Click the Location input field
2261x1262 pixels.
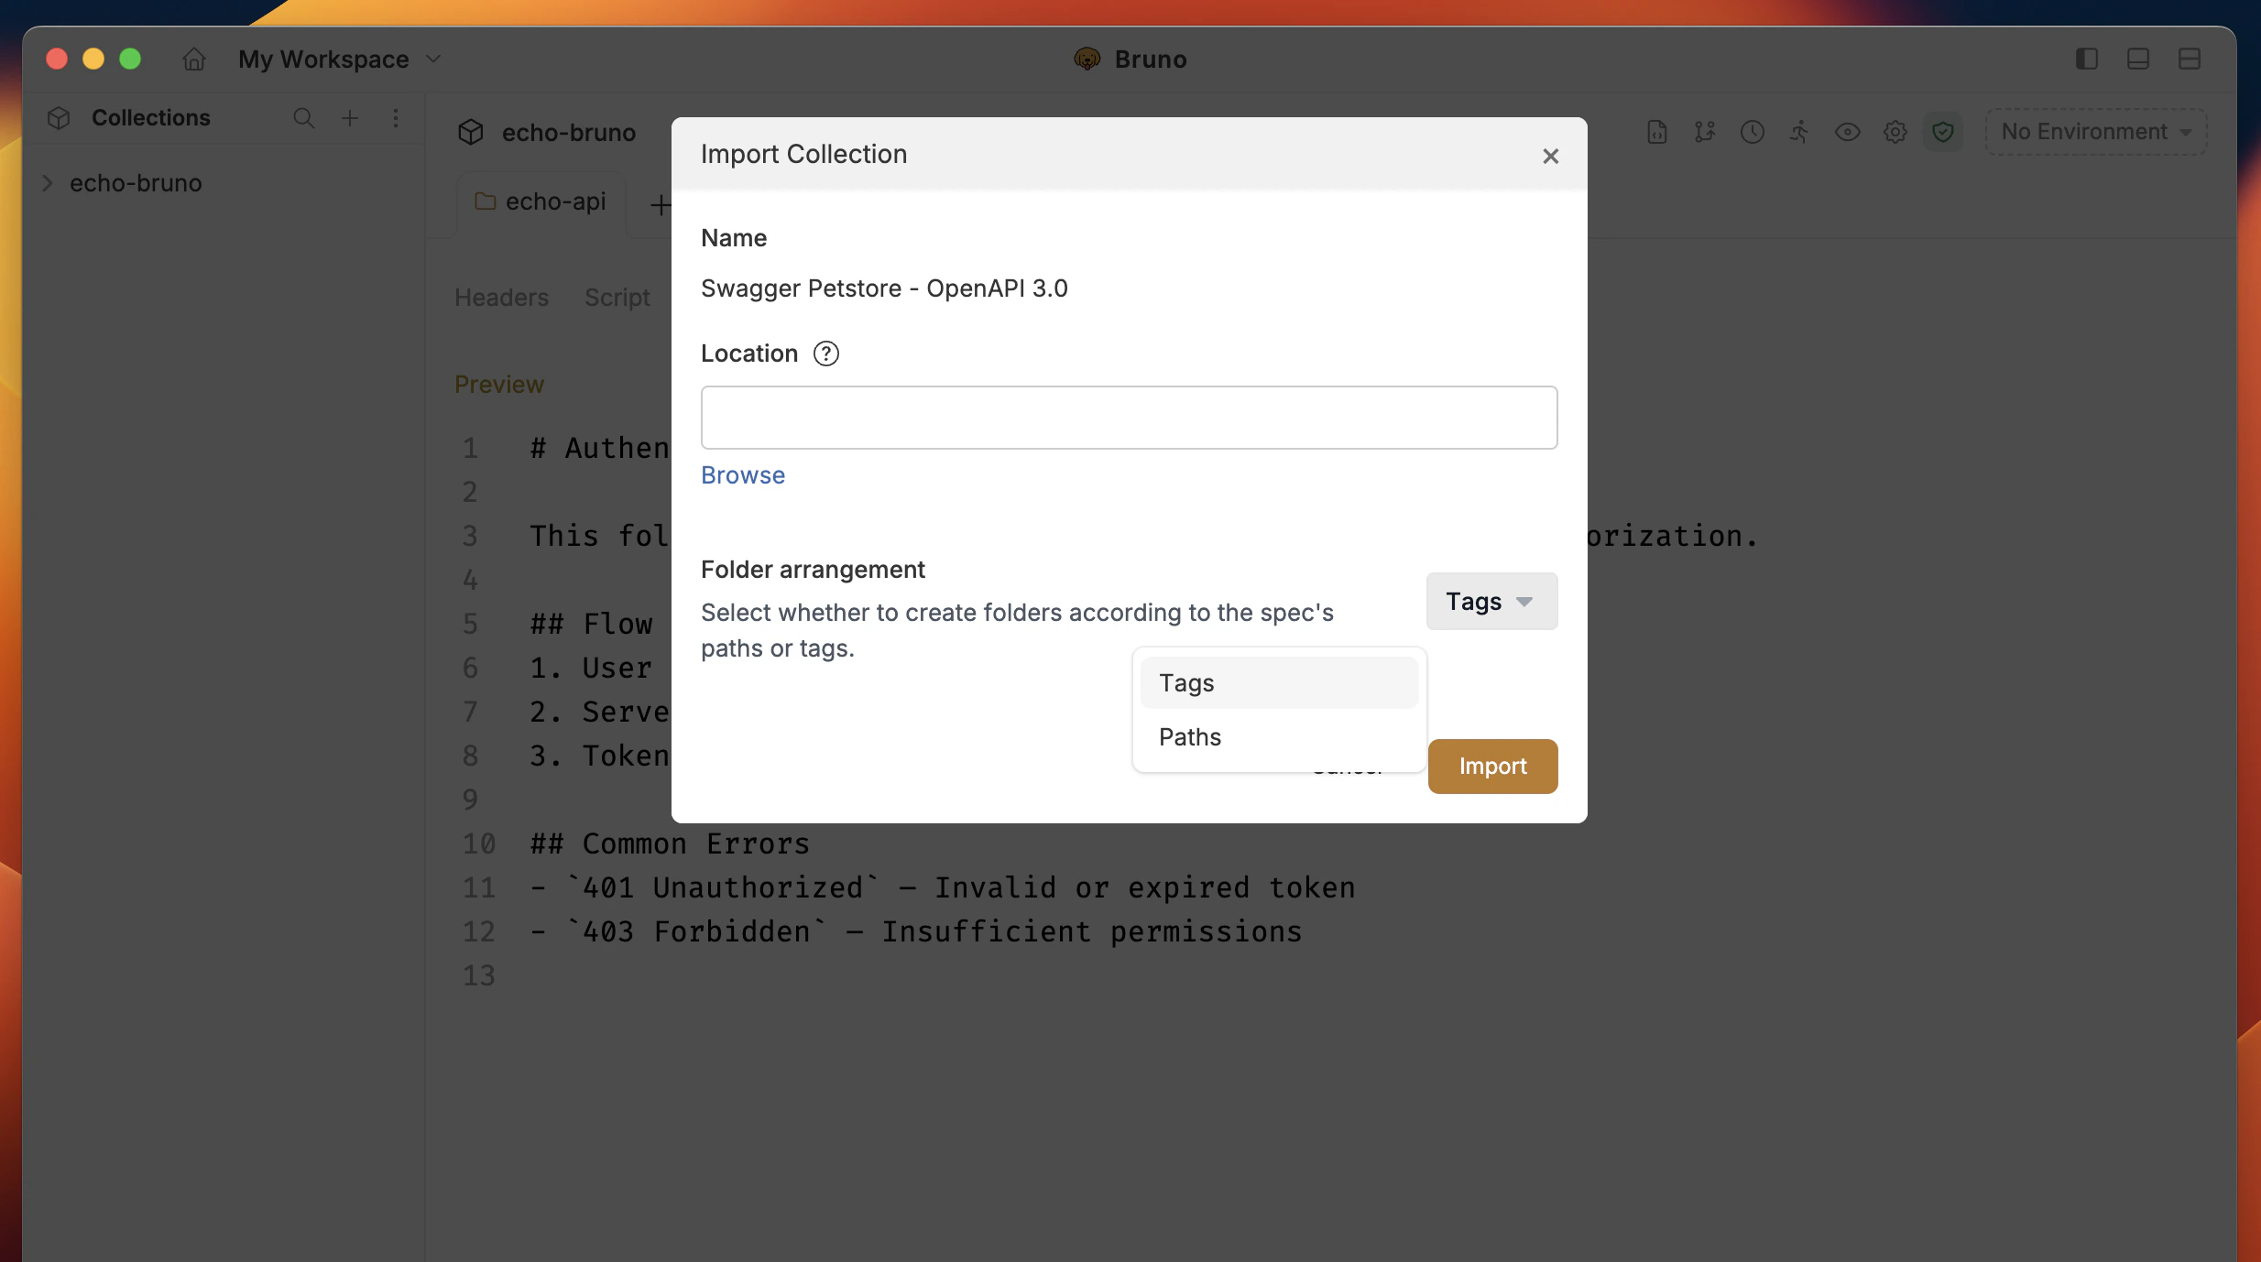pos(1128,417)
